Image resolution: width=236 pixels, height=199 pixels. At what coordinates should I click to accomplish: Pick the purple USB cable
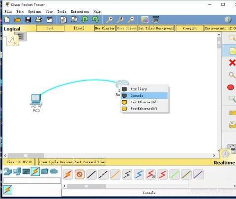pyautogui.click(x=198, y=174)
